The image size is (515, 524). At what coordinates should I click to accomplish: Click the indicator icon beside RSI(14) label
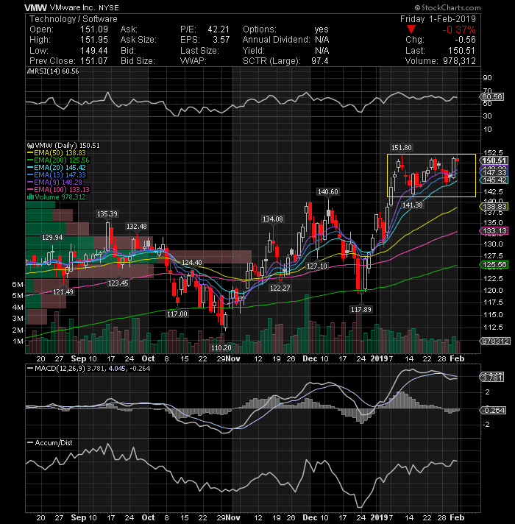(30, 71)
